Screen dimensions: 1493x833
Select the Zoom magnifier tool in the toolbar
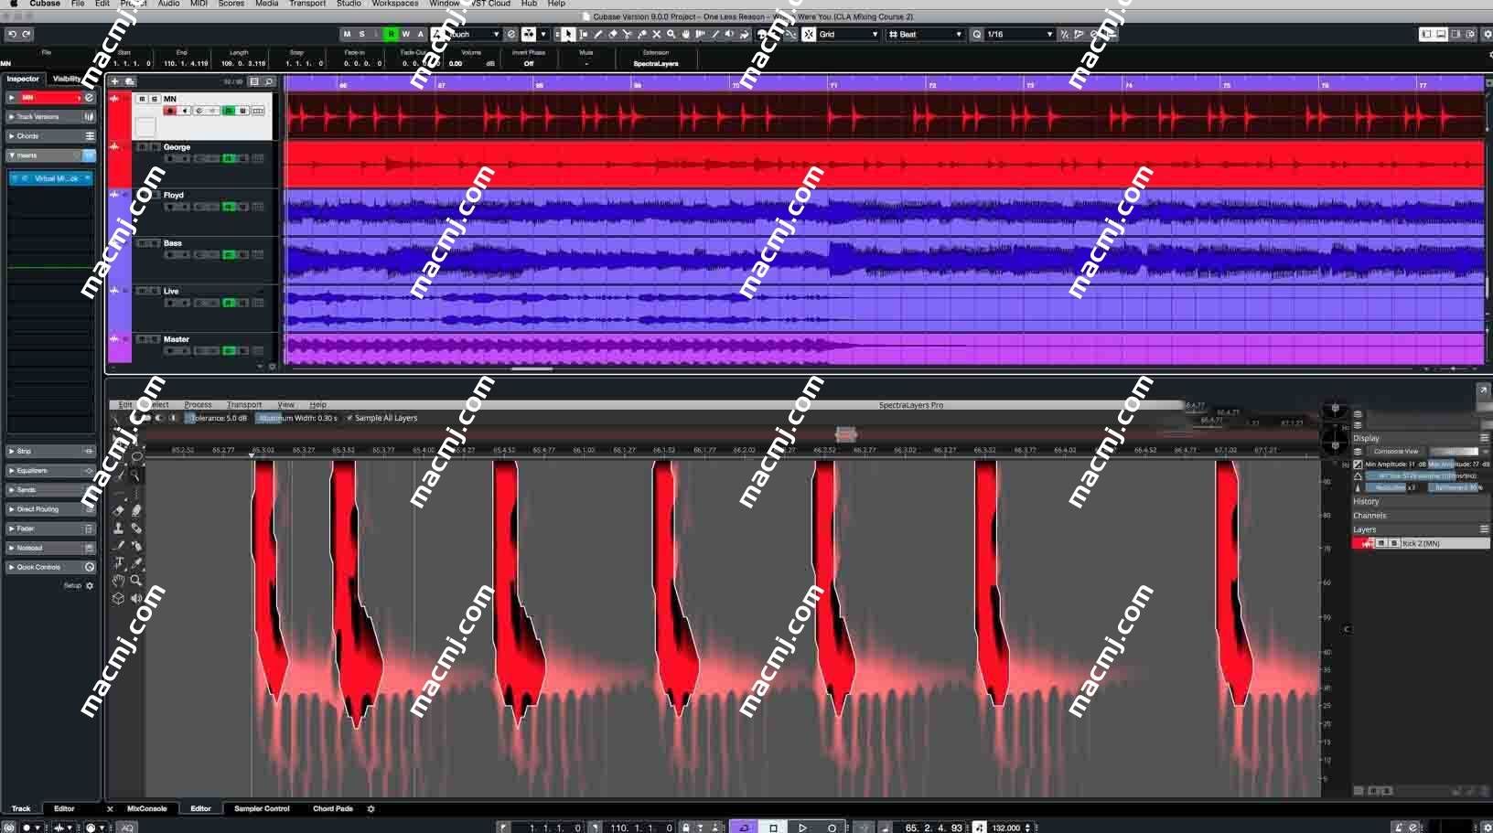pyautogui.click(x=671, y=34)
